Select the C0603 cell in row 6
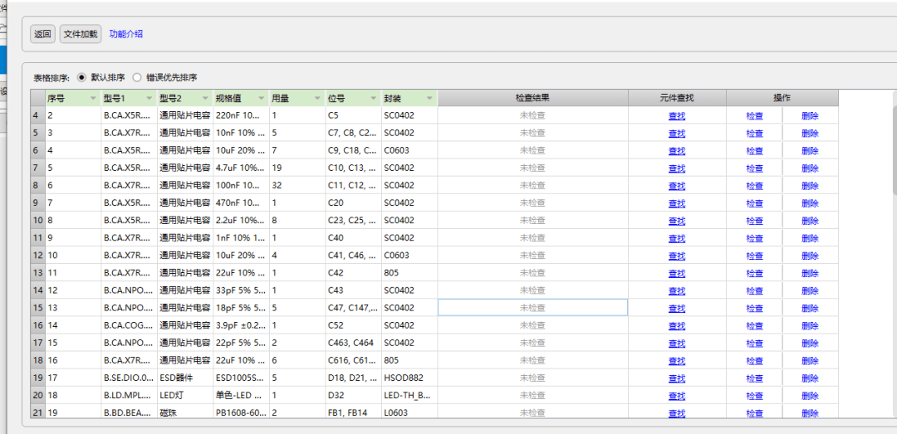897x434 pixels. pyautogui.click(x=409, y=150)
